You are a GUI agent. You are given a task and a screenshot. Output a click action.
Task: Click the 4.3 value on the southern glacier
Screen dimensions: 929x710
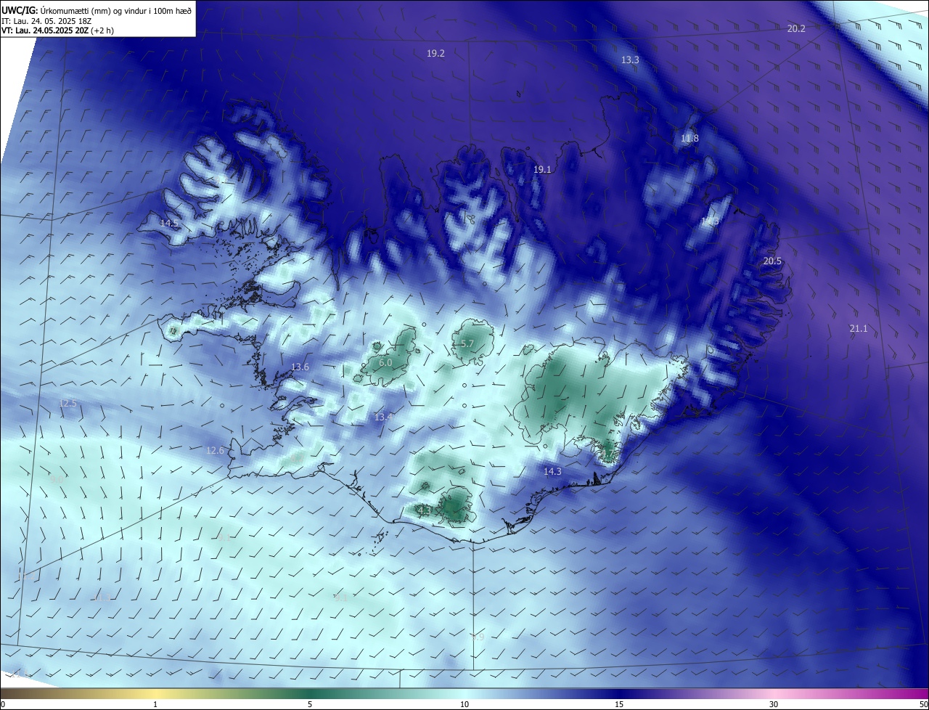tap(424, 510)
